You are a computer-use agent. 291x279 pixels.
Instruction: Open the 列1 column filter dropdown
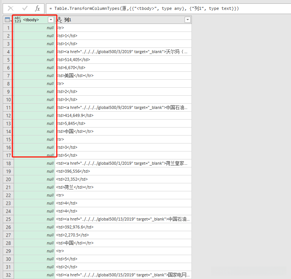tap(188, 20)
